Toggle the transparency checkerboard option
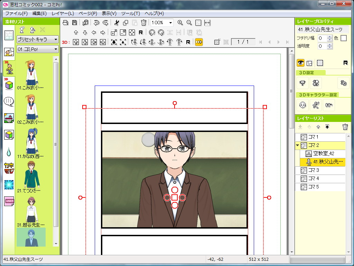 pyautogui.click(x=320, y=63)
